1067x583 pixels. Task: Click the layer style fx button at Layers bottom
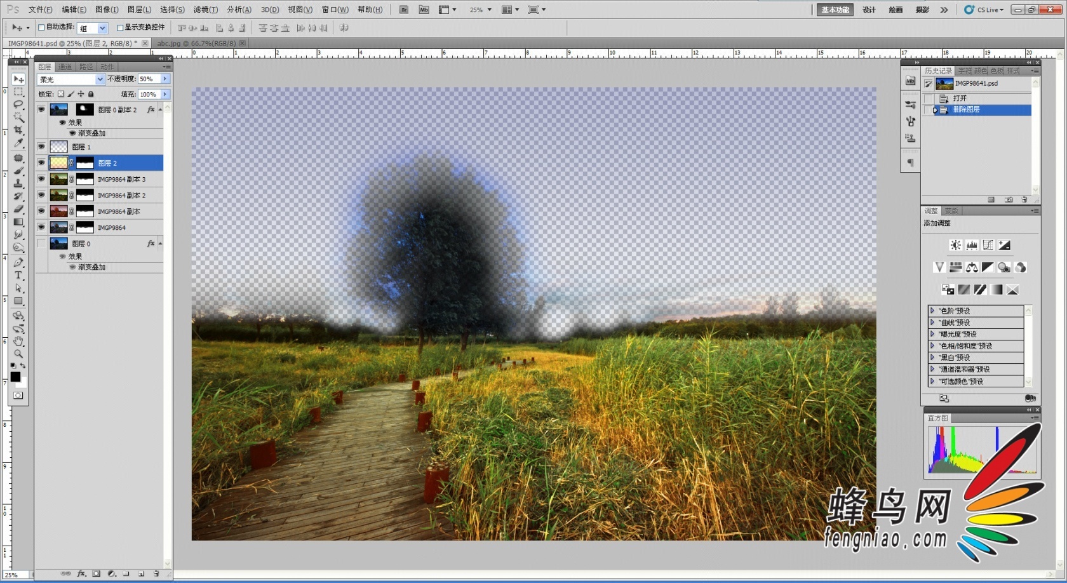(x=81, y=573)
